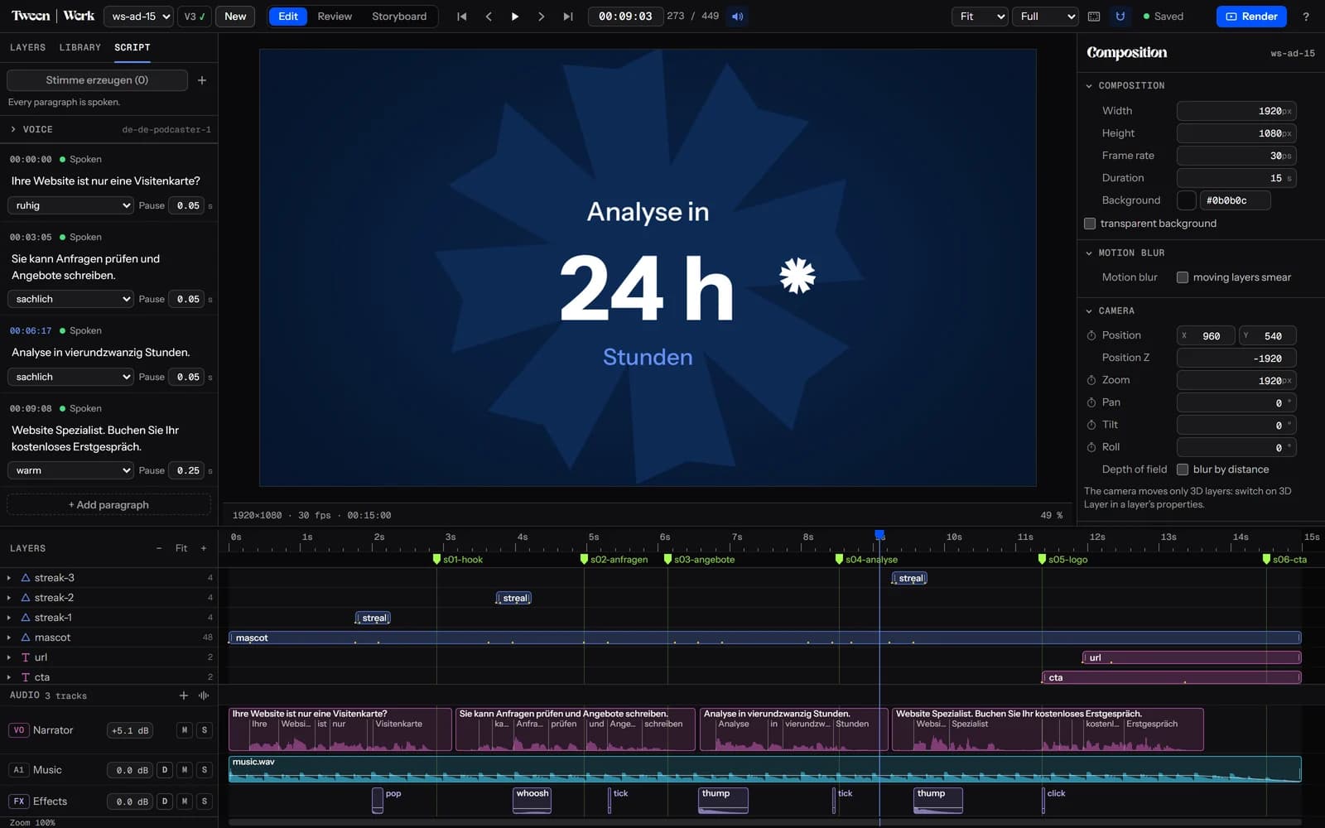
Task: Click the Position keyframe stopwatch
Action: pyautogui.click(x=1091, y=335)
